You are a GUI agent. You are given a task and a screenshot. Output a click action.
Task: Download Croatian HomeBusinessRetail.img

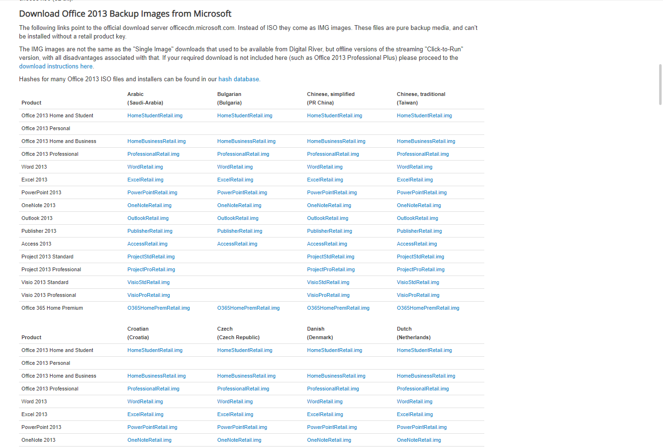click(x=156, y=376)
